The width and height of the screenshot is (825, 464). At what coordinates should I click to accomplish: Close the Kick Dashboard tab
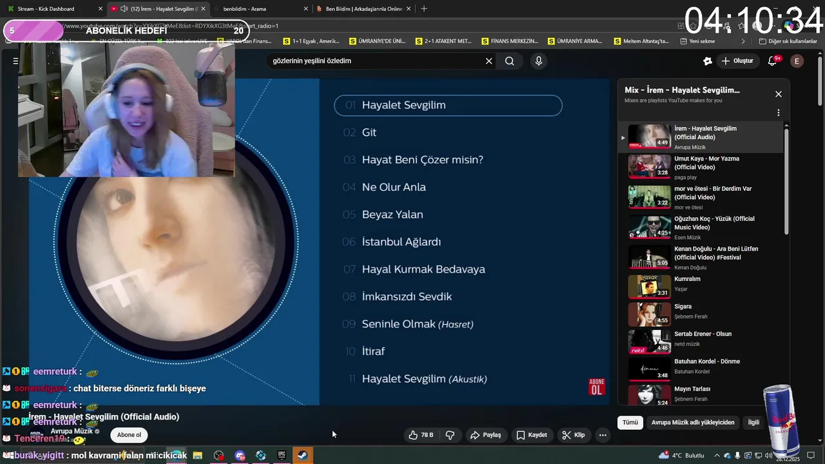tap(100, 9)
